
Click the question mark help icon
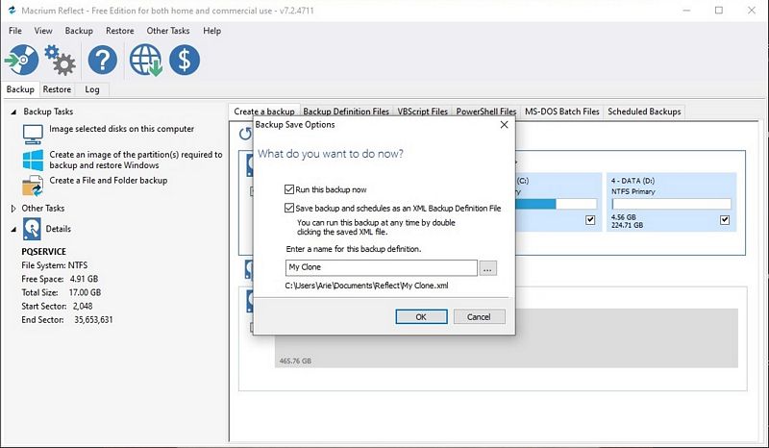tap(103, 61)
